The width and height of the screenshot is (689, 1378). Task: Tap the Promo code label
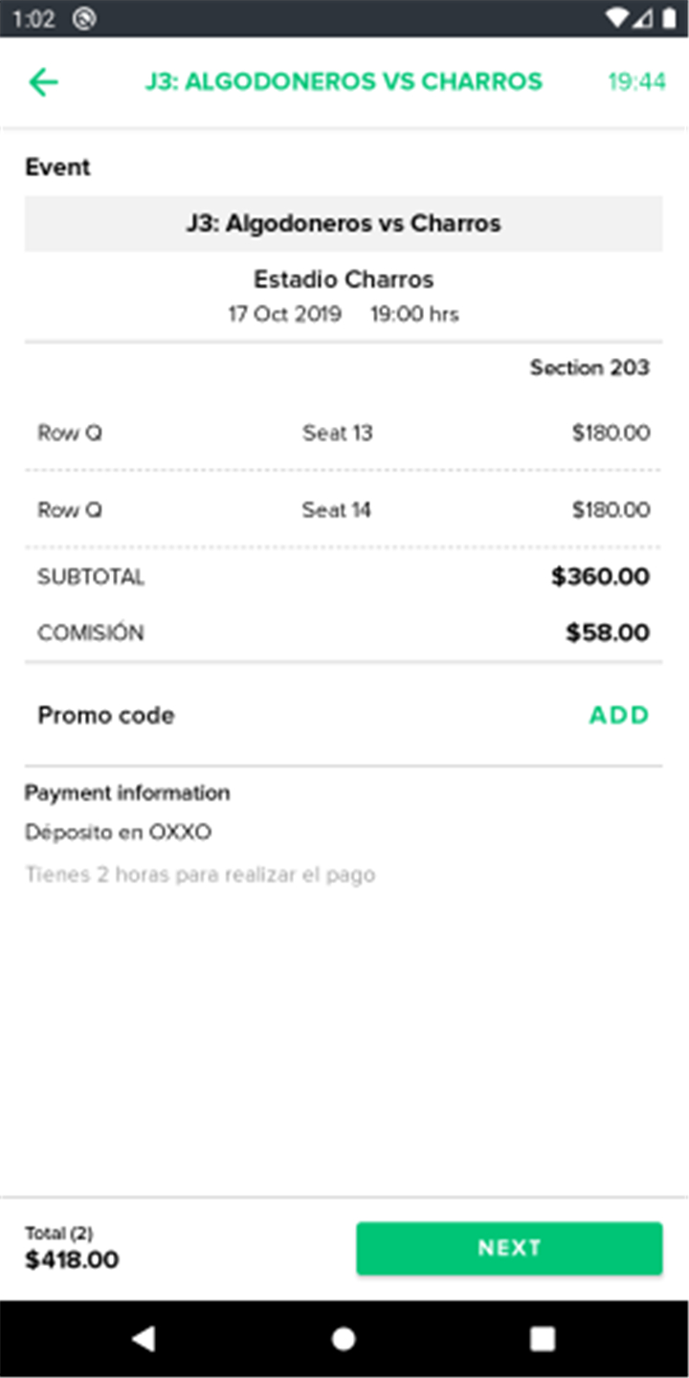(106, 715)
